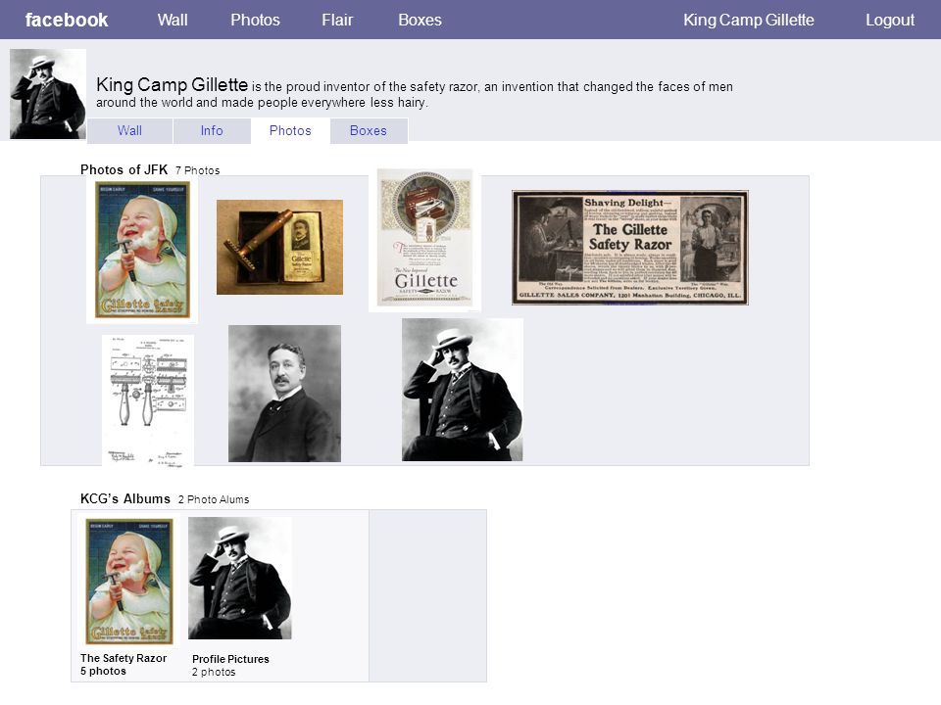This screenshot has width=941, height=705.
Task: Switch to the Boxes profile tab
Action: coord(369,130)
